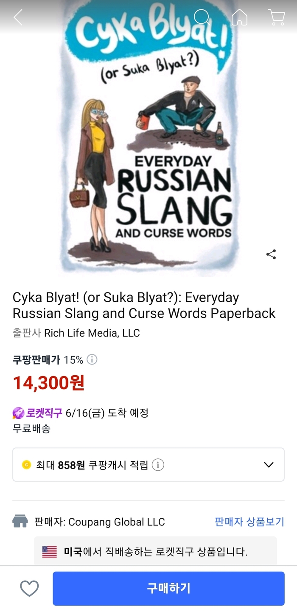
Task: Expand the 쿠팡캐시 적립 dropdown chevron
Action: 269,465
